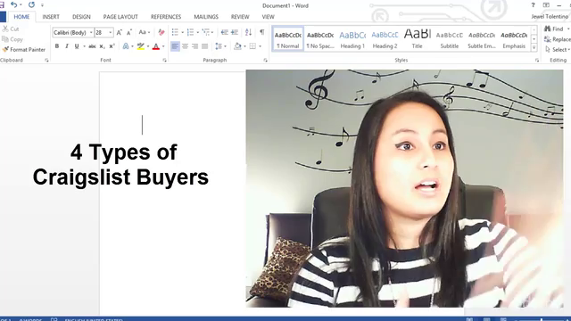The width and height of the screenshot is (571, 321).
Task: Open the Paragraph dialog launcher
Action: pyautogui.click(x=266, y=60)
